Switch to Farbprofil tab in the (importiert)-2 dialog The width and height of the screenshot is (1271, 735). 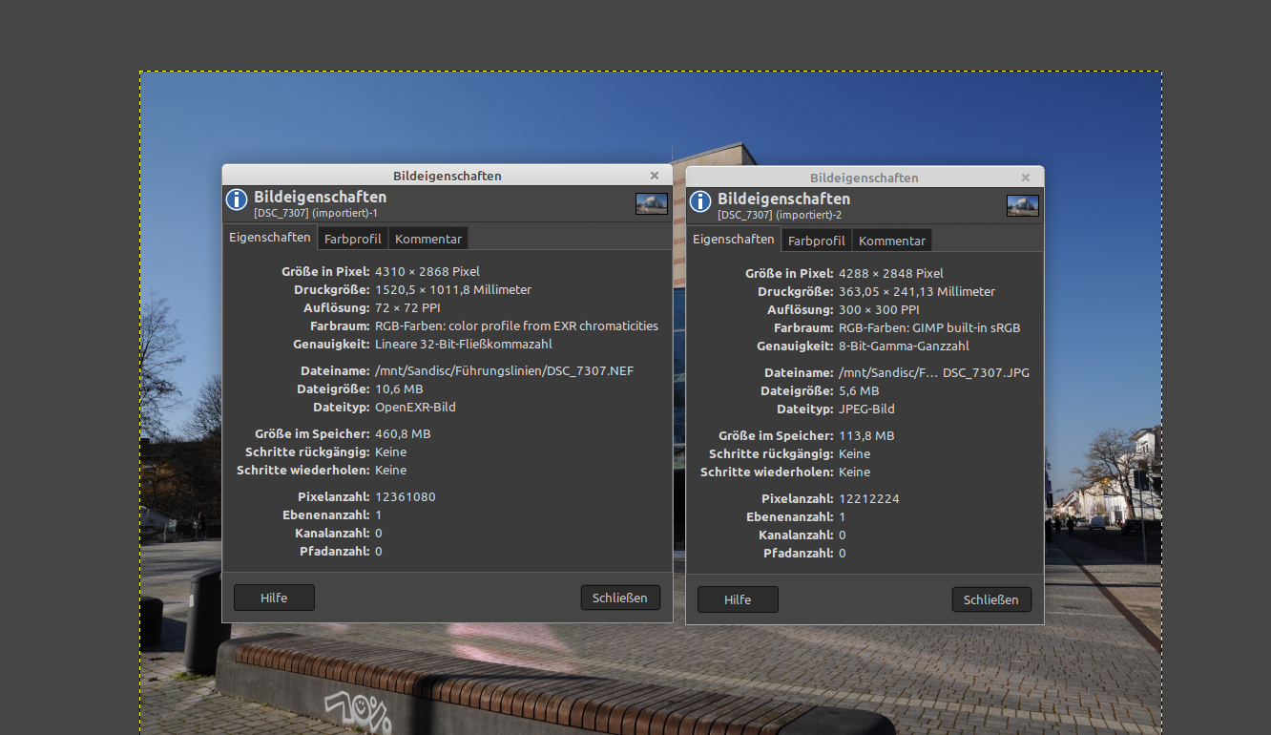click(817, 241)
